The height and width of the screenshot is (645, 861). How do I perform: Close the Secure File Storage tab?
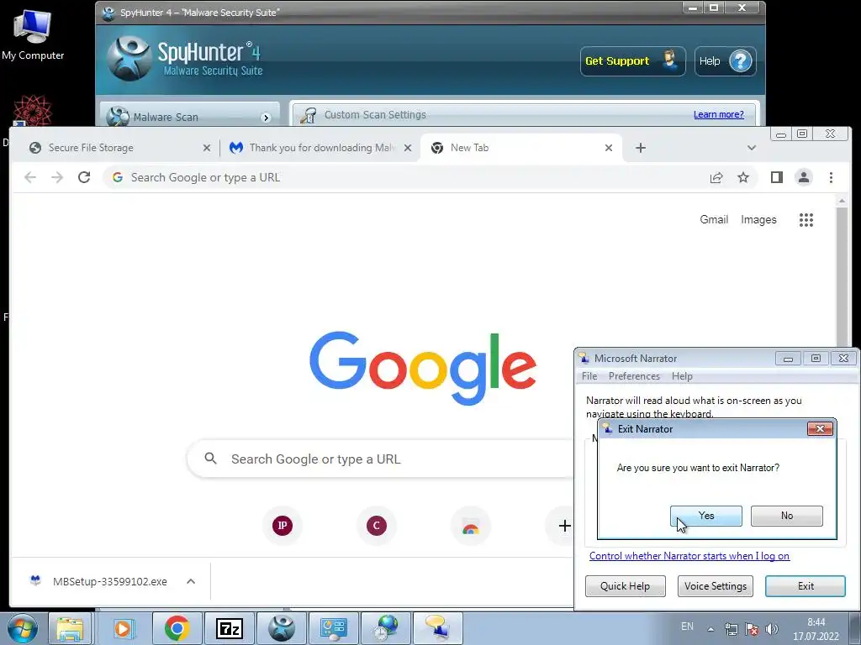click(x=207, y=148)
